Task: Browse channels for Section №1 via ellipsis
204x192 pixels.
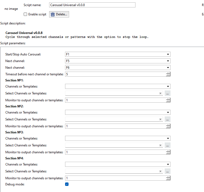Action: [167, 93]
